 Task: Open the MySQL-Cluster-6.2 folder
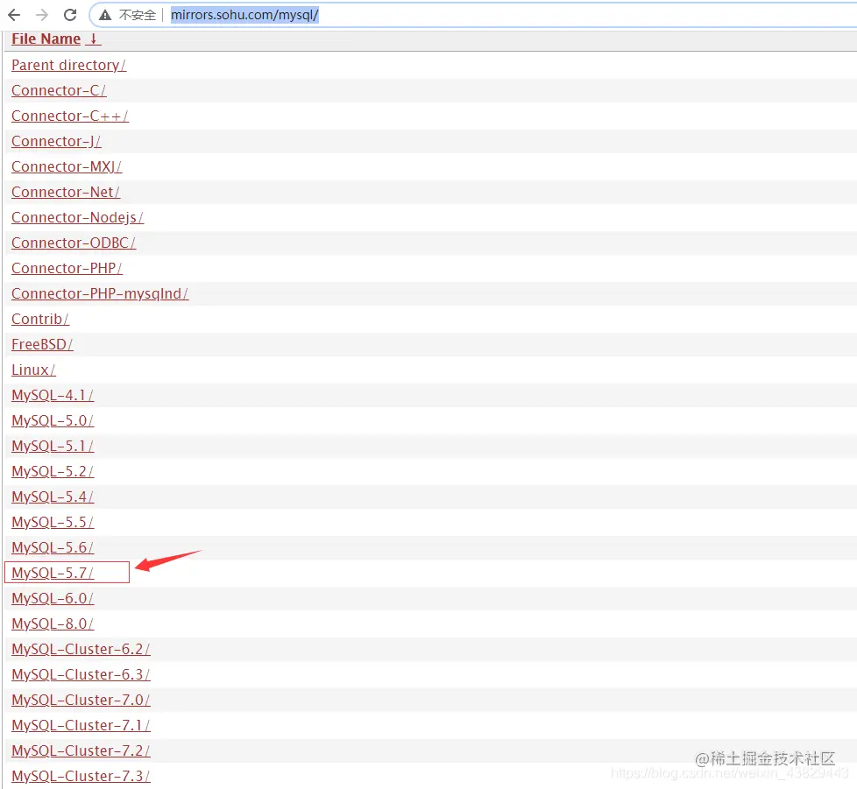pyautogui.click(x=81, y=649)
